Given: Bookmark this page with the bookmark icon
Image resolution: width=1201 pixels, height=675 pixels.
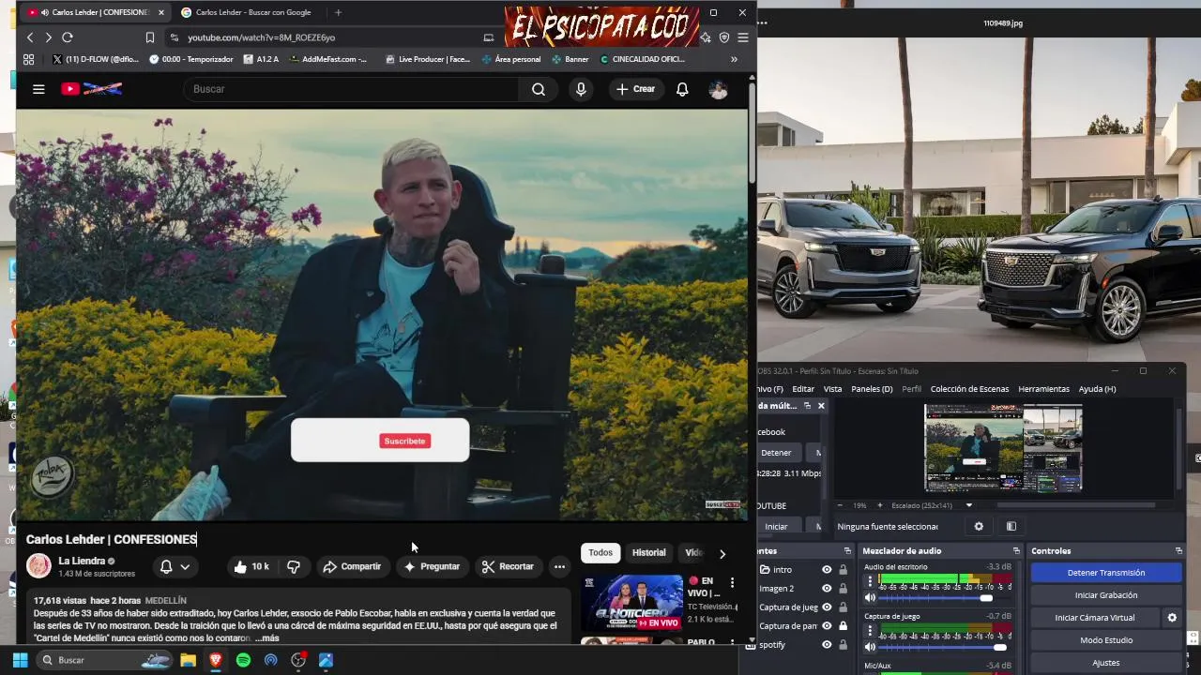Looking at the screenshot, I should pos(150,37).
